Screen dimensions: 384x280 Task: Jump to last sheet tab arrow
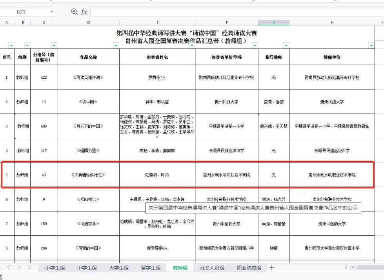(x=29, y=267)
